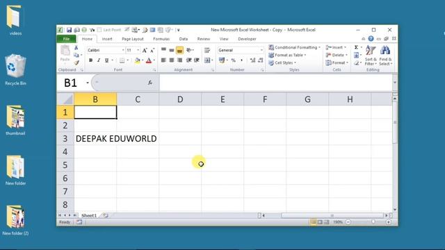
Task: Click the Fill Color paint bucket
Action: (138, 60)
